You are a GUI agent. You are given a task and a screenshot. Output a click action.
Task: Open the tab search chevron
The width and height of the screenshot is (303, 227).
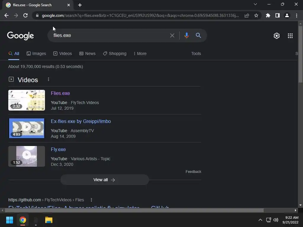click(x=255, y=4)
